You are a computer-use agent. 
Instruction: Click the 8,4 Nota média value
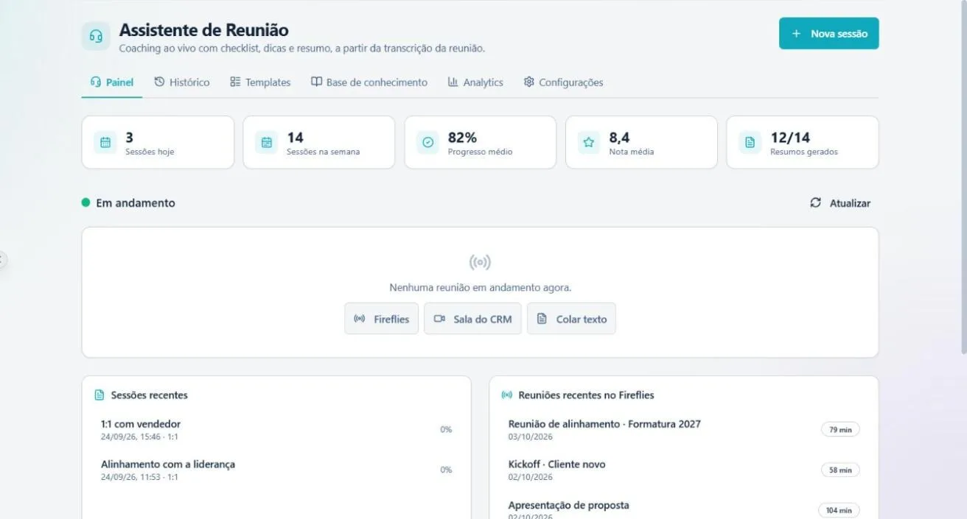click(x=619, y=138)
